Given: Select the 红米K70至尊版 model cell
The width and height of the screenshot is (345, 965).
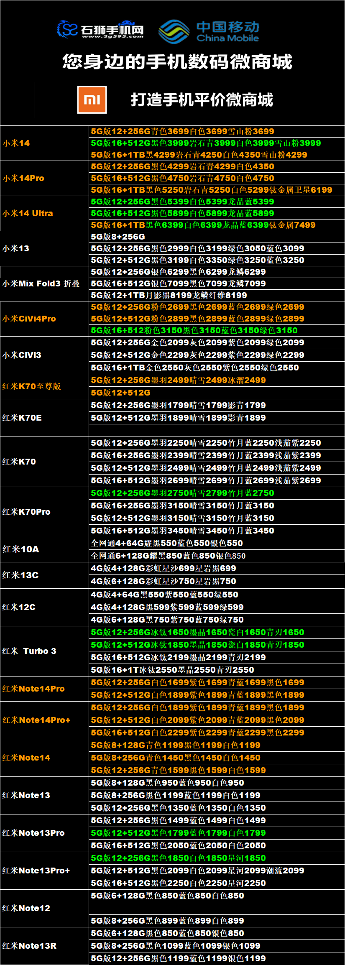Looking at the screenshot, I should click(x=44, y=386).
